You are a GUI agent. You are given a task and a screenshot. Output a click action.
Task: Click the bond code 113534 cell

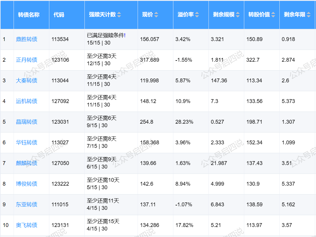tap(60, 39)
